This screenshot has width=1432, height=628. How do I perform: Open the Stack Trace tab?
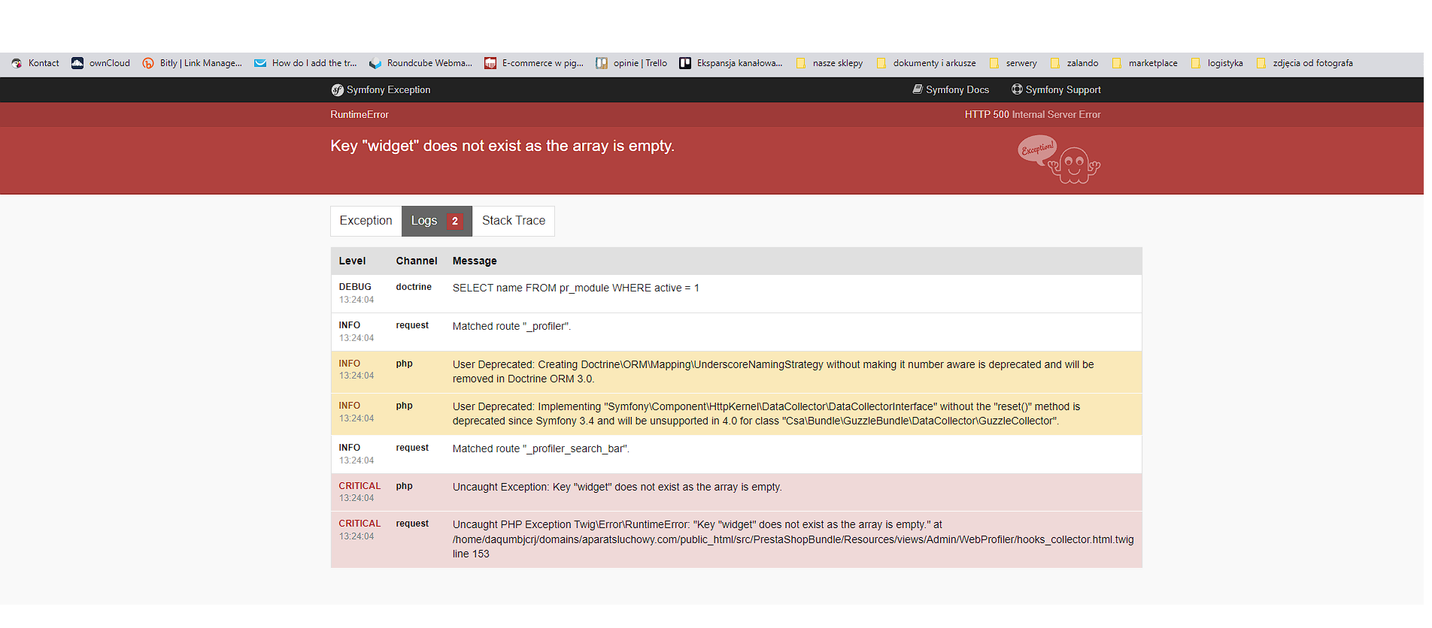(514, 221)
